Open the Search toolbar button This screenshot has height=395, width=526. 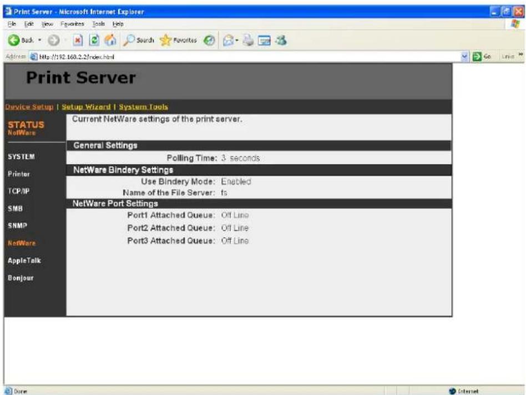(x=138, y=40)
